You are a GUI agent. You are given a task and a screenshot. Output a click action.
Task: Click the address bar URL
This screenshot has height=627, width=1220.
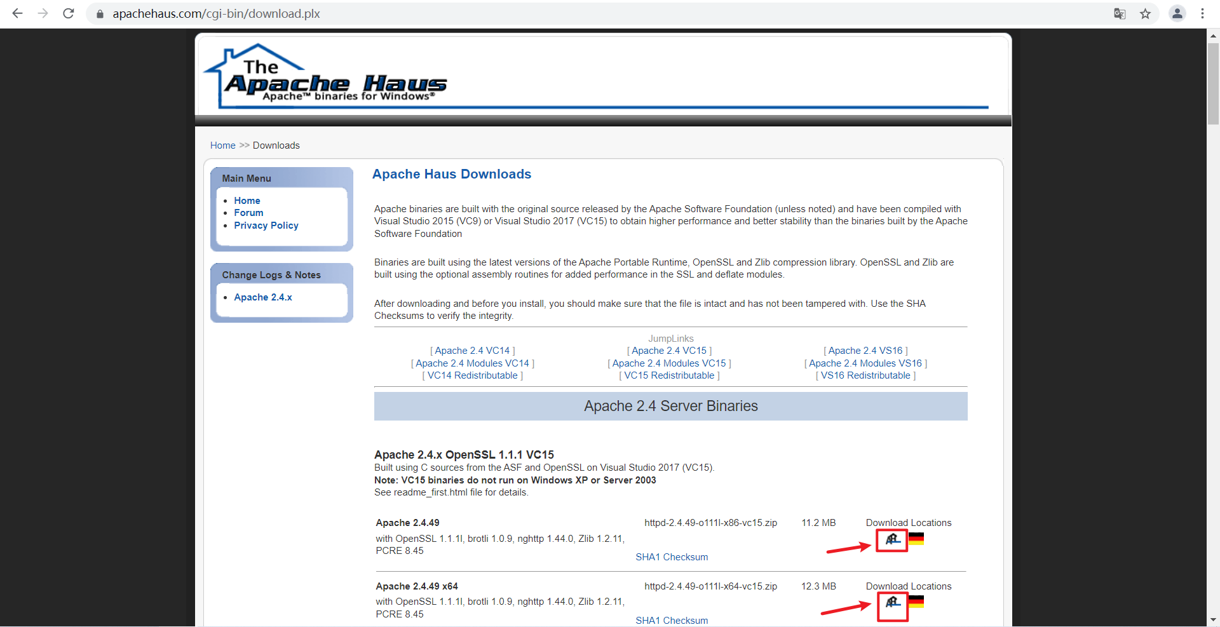click(216, 13)
